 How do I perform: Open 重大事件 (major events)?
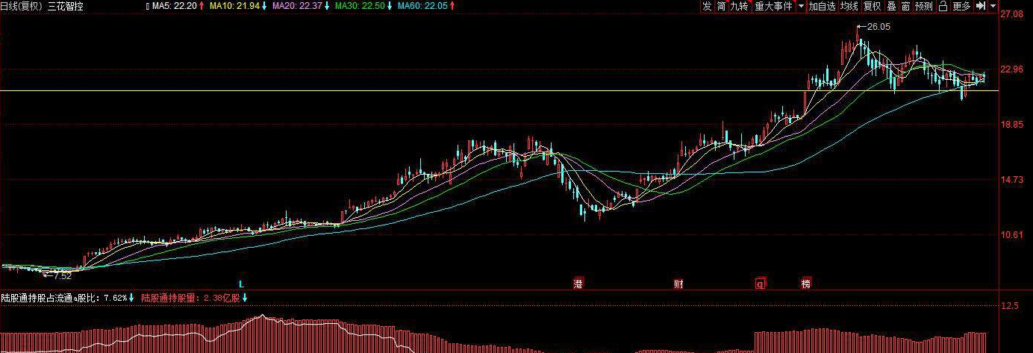click(x=773, y=6)
